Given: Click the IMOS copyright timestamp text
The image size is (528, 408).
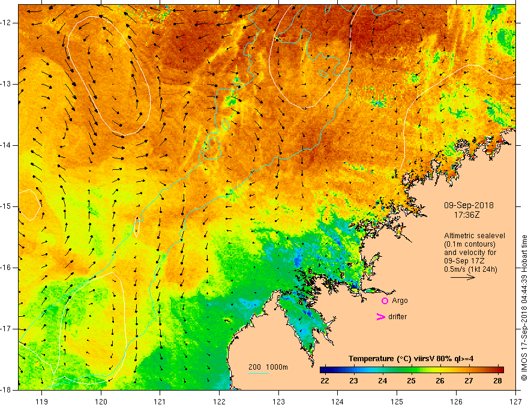Looking at the screenshot, I should tap(524, 308).
